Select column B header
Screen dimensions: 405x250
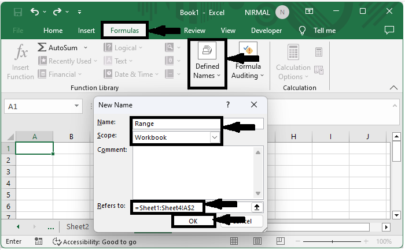[71, 137]
